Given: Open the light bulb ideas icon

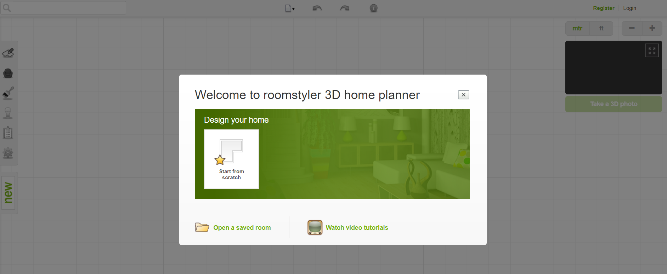Looking at the screenshot, I should [x=8, y=113].
